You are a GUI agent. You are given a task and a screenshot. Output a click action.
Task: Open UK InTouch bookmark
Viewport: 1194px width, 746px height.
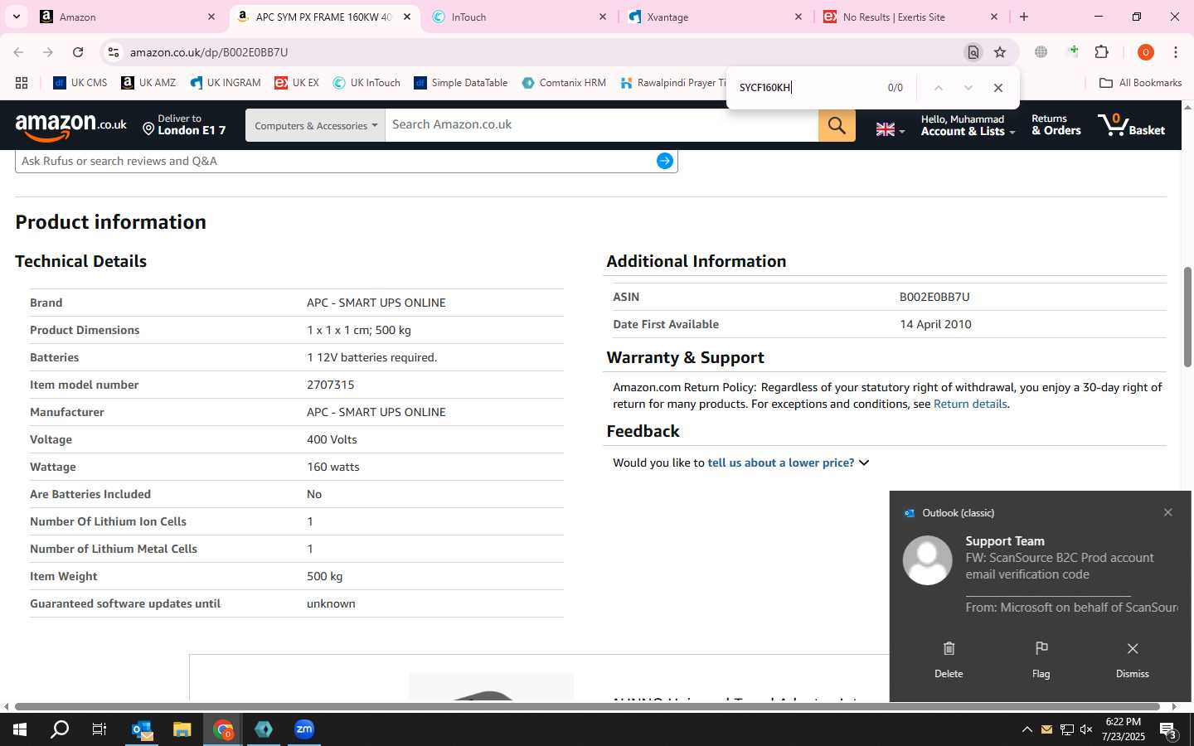(x=366, y=83)
